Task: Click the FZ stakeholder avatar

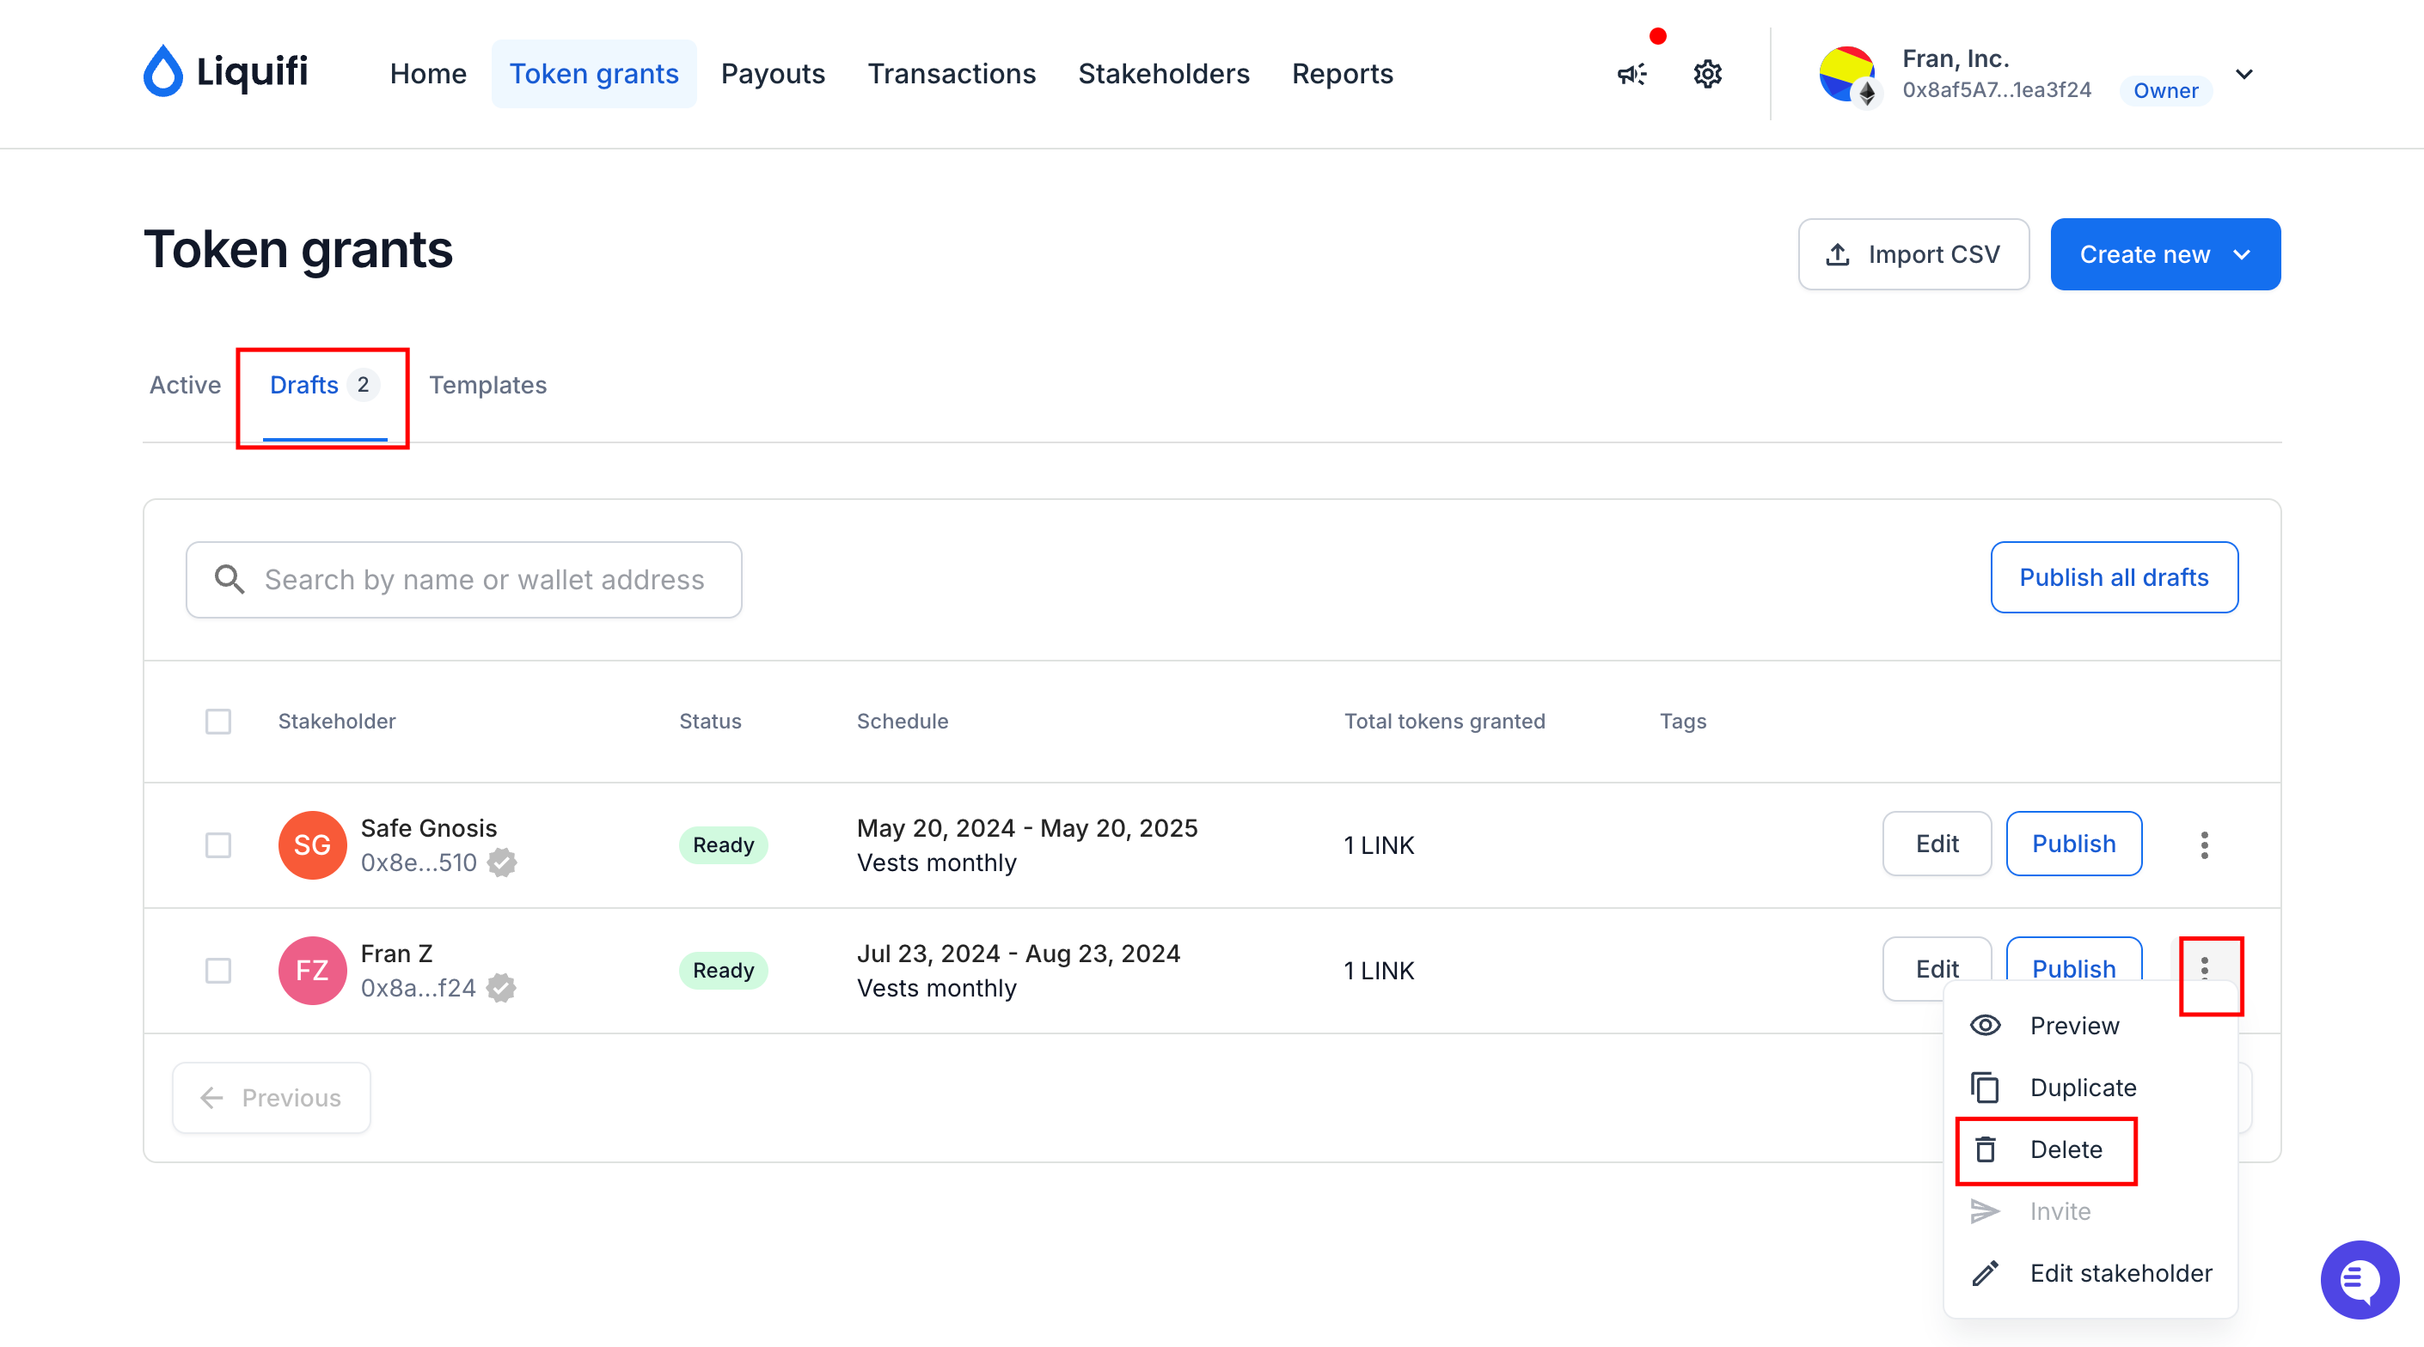Action: (312, 970)
